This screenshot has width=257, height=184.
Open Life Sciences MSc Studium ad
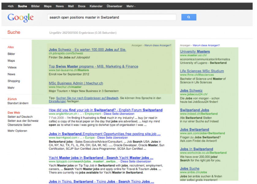coord(202,71)
